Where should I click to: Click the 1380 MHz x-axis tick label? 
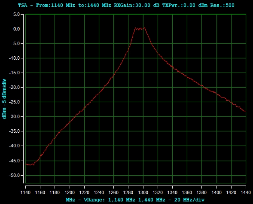click(x=202, y=192)
